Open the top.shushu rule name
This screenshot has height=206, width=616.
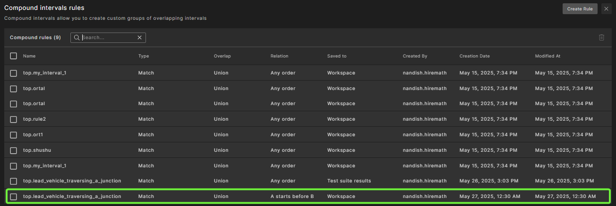click(37, 150)
